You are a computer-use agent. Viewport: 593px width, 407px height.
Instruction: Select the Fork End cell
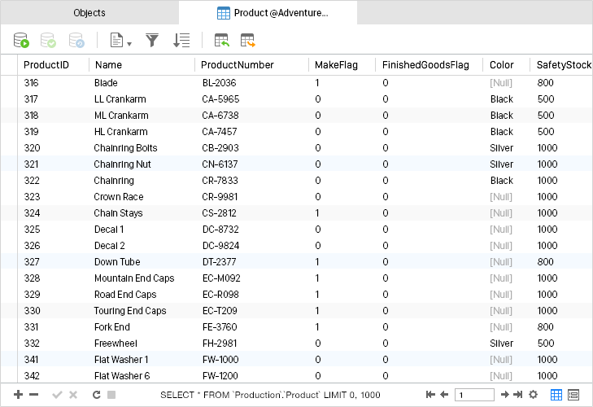[112, 327]
